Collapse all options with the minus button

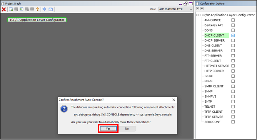pos(198,9)
